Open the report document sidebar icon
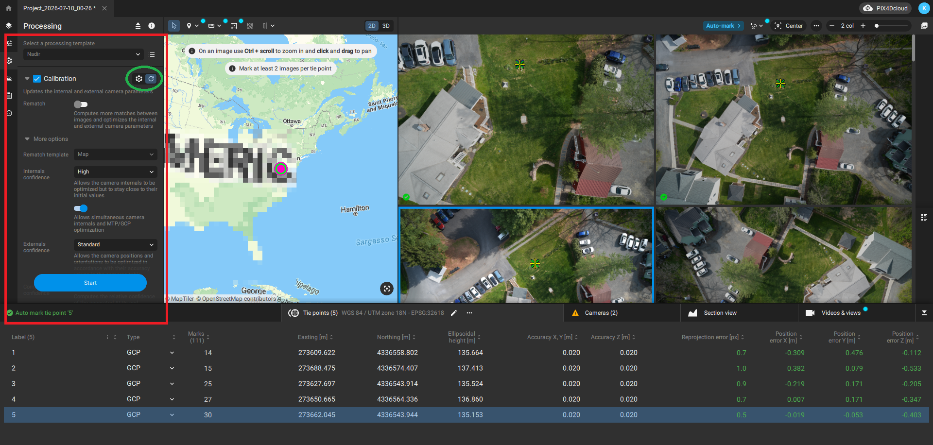The width and height of the screenshot is (933, 445). (9, 96)
